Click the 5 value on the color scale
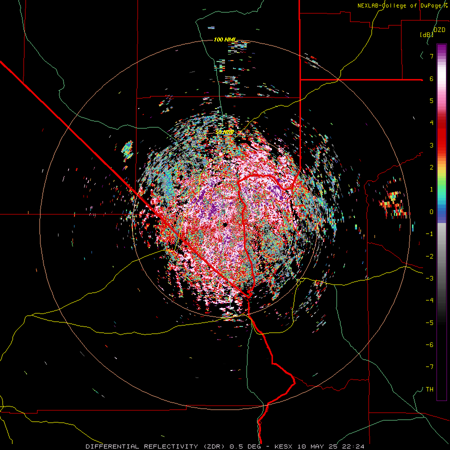 click(x=431, y=100)
